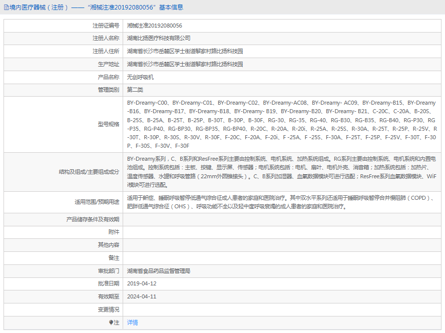Select approving department 湖南省食品药品监督管理局
The image size is (445, 333).
pyautogui.click(x=159, y=271)
